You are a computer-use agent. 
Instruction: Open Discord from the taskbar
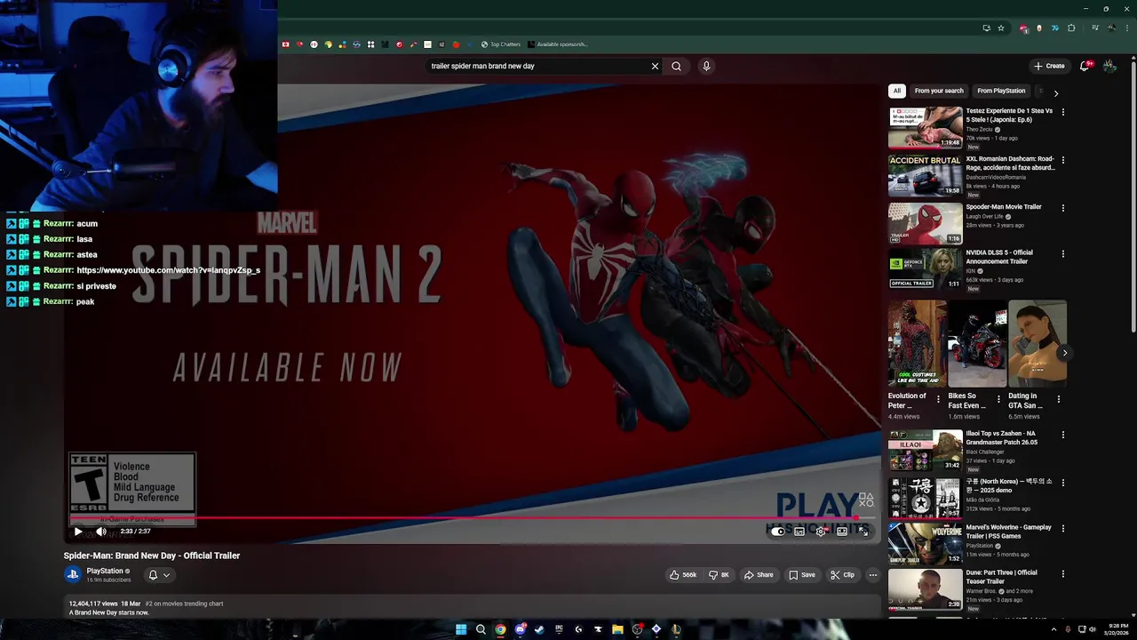[x=520, y=629]
